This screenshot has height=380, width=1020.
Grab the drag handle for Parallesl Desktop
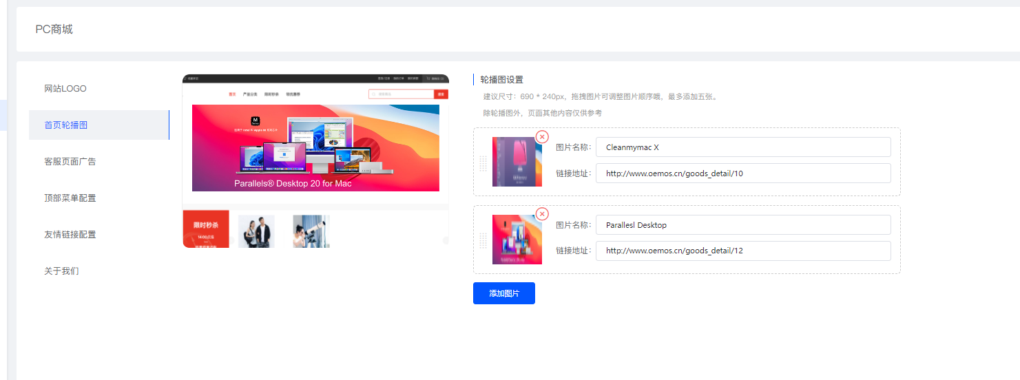pos(483,240)
